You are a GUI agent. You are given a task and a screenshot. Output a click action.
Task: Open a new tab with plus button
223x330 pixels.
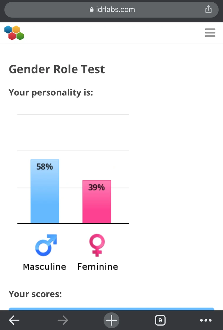coord(111,320)
